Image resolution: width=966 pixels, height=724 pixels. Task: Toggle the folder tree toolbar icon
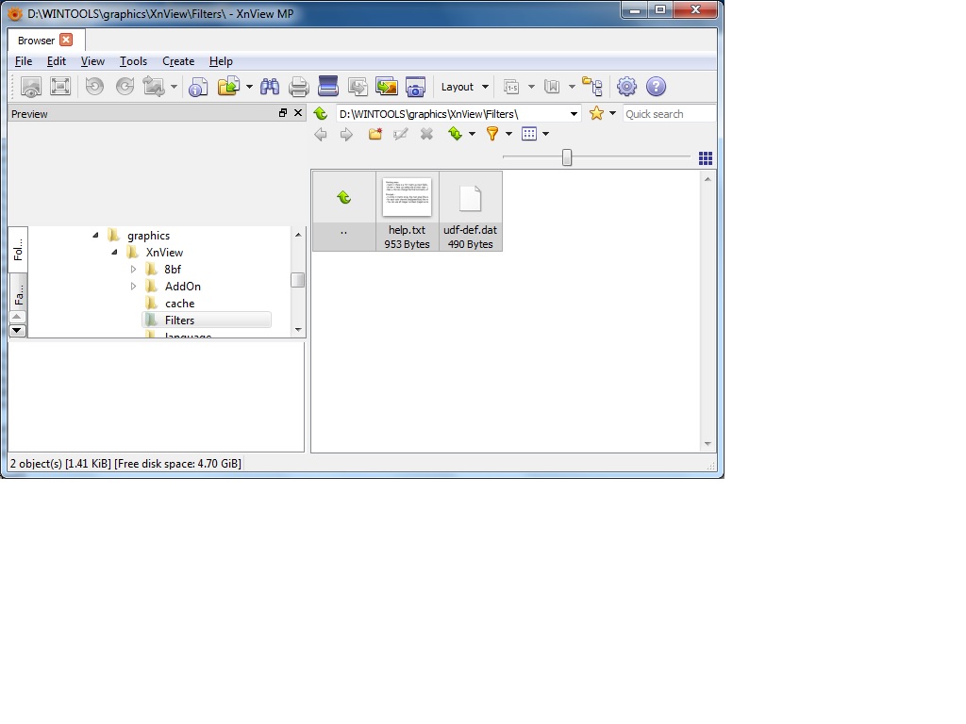point(592,87)
